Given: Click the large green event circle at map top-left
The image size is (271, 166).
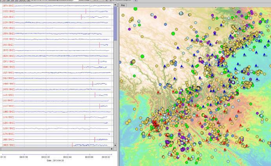Looking at the screenshot, I should tap(135, 9).
